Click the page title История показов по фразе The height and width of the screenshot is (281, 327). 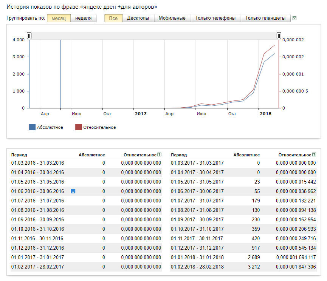(82, 7)
